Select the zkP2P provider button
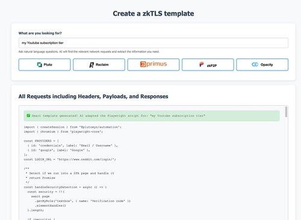The image size is (301, 220). 208,64
